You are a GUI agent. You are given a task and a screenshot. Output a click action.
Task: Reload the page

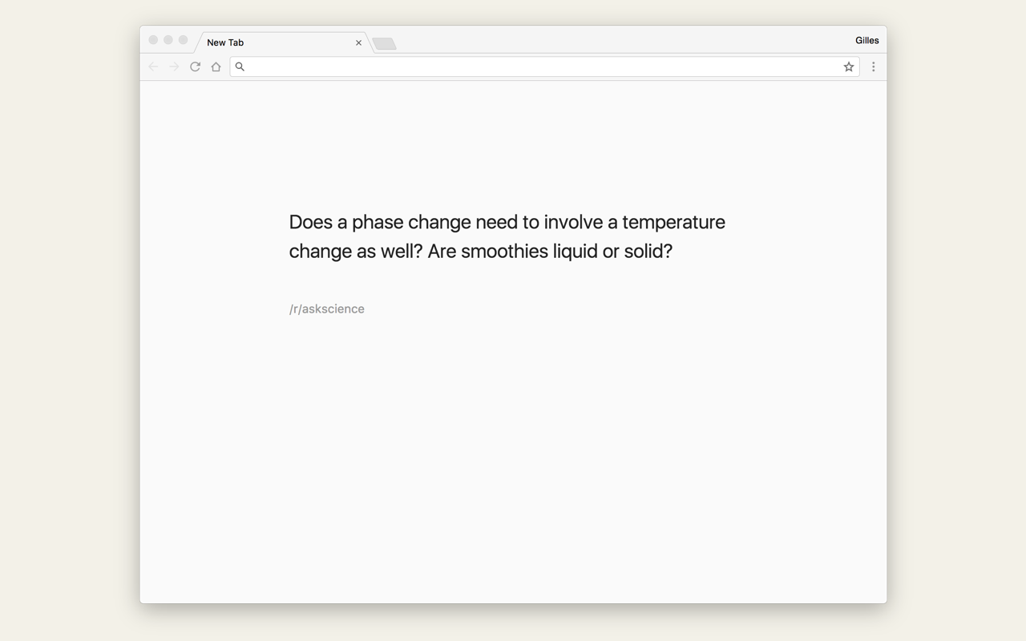pyautogui.click(x=195, y=67)
